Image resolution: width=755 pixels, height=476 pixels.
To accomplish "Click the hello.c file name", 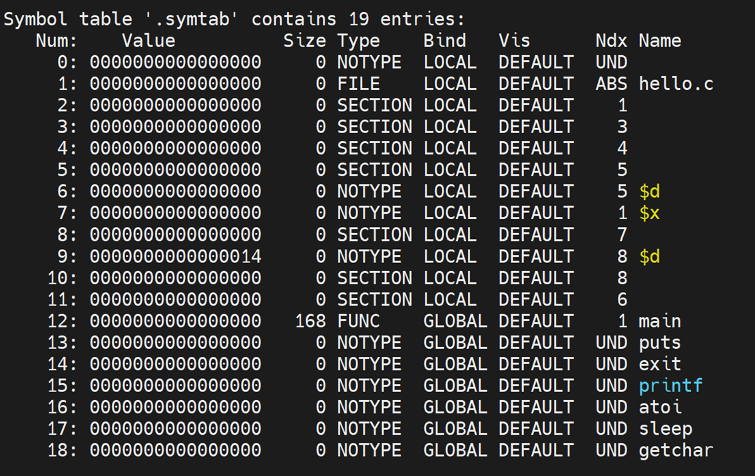I will 676,84.
